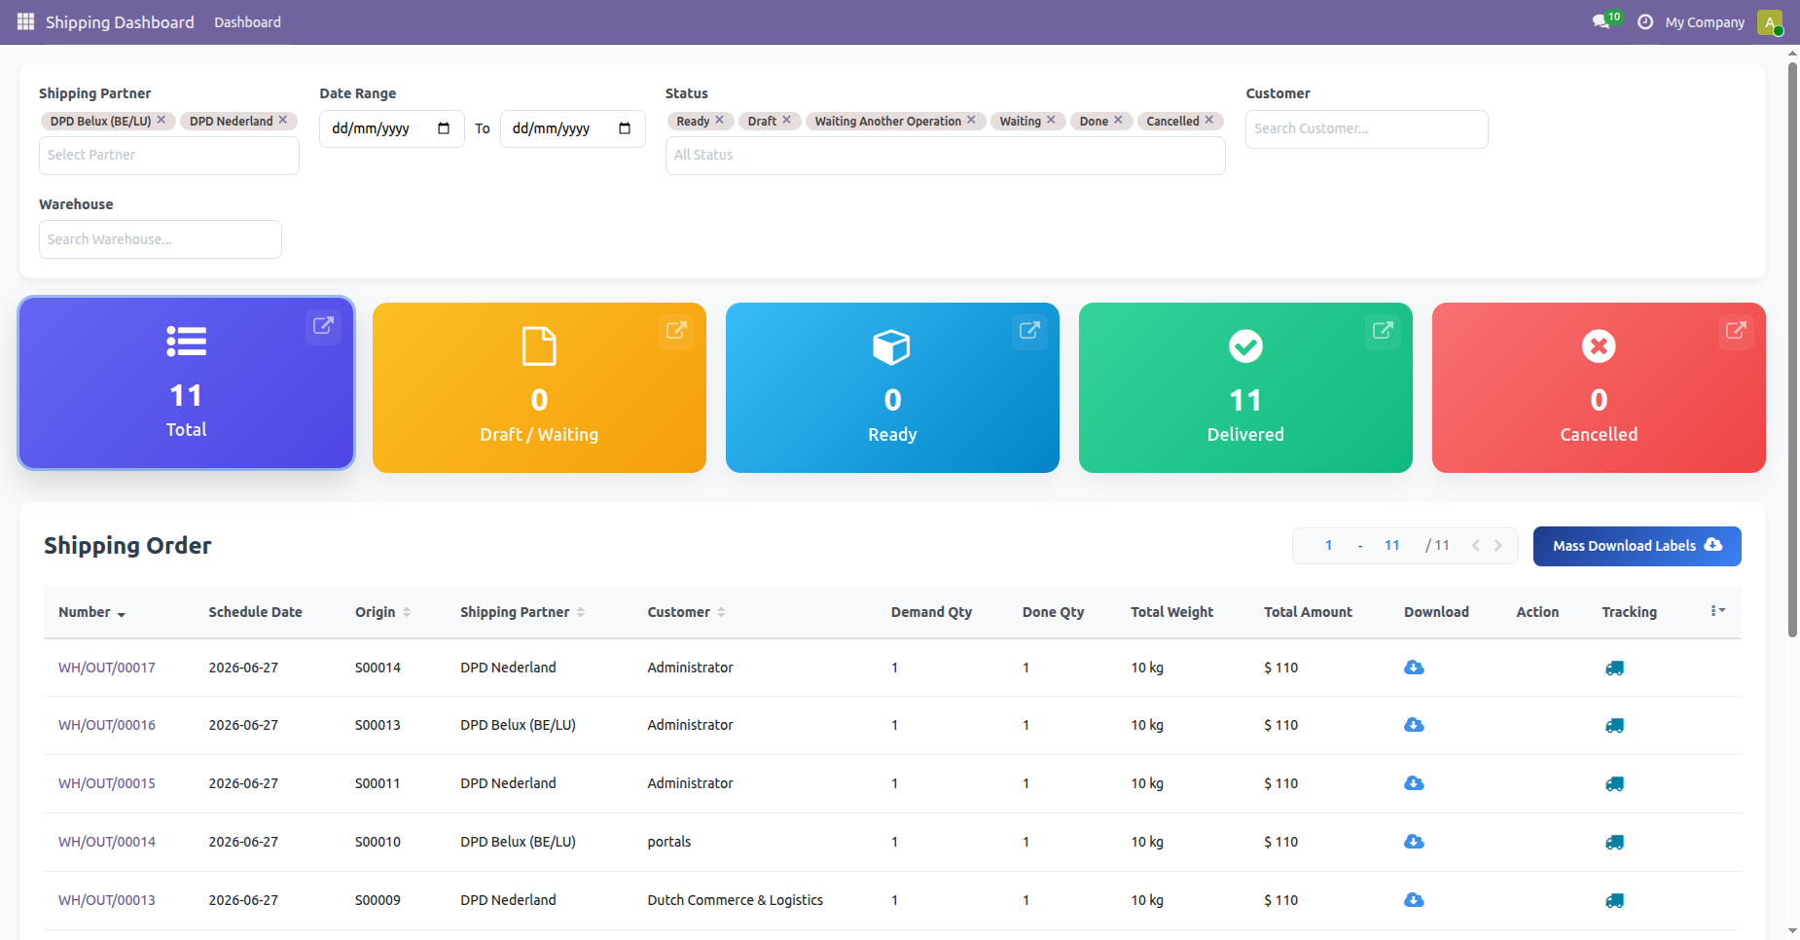The height and width of the screenshot is (940, 1800).
Task: Click the activities clock icon
Action: click(1645, 21)
